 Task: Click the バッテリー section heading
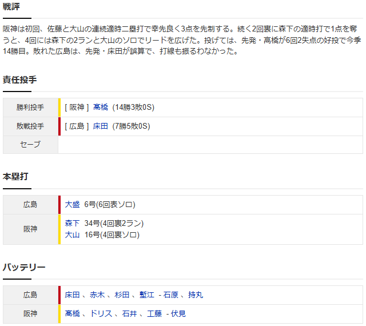tap(24, 267)
